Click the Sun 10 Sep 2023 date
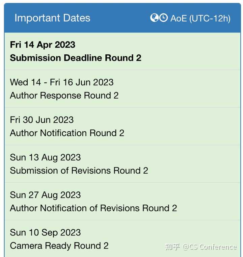This screenshot has width=243, height=257. point(45,232)
